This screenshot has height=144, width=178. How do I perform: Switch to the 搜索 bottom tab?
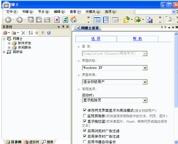(x=47, y=142)
